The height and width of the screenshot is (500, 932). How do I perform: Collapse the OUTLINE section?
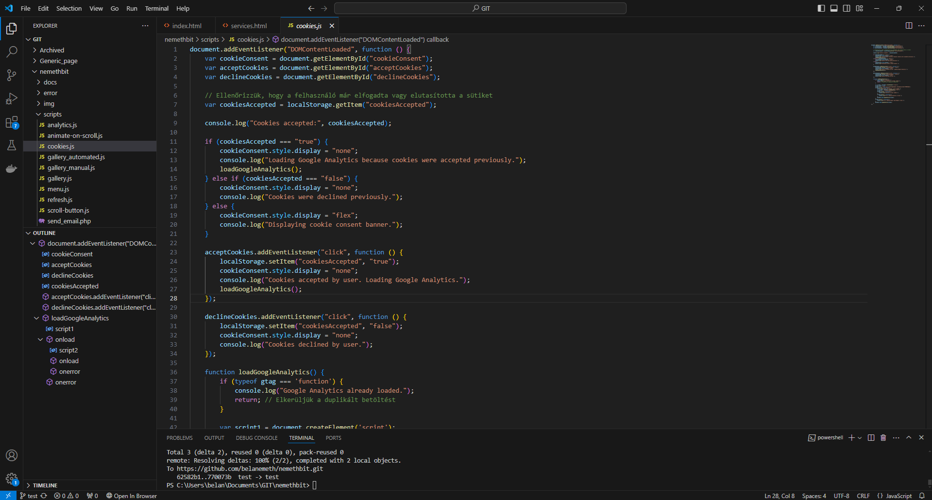44,233
